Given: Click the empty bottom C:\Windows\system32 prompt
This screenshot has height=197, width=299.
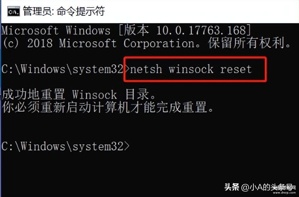Looking at the screenshot, I should (x=65, y=146).
